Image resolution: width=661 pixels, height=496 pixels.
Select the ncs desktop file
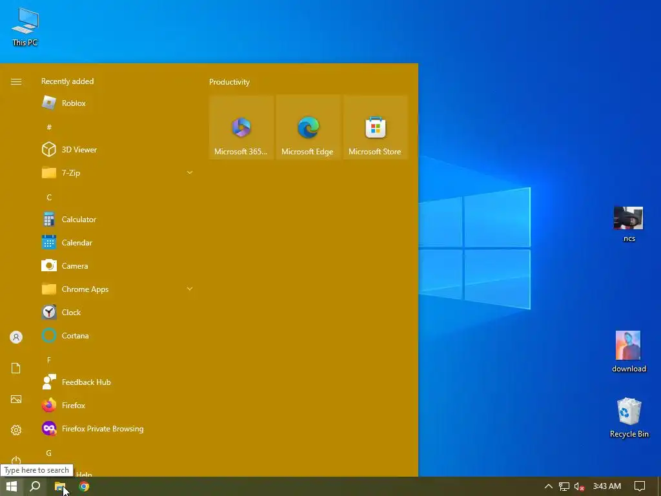click(629, 224)
